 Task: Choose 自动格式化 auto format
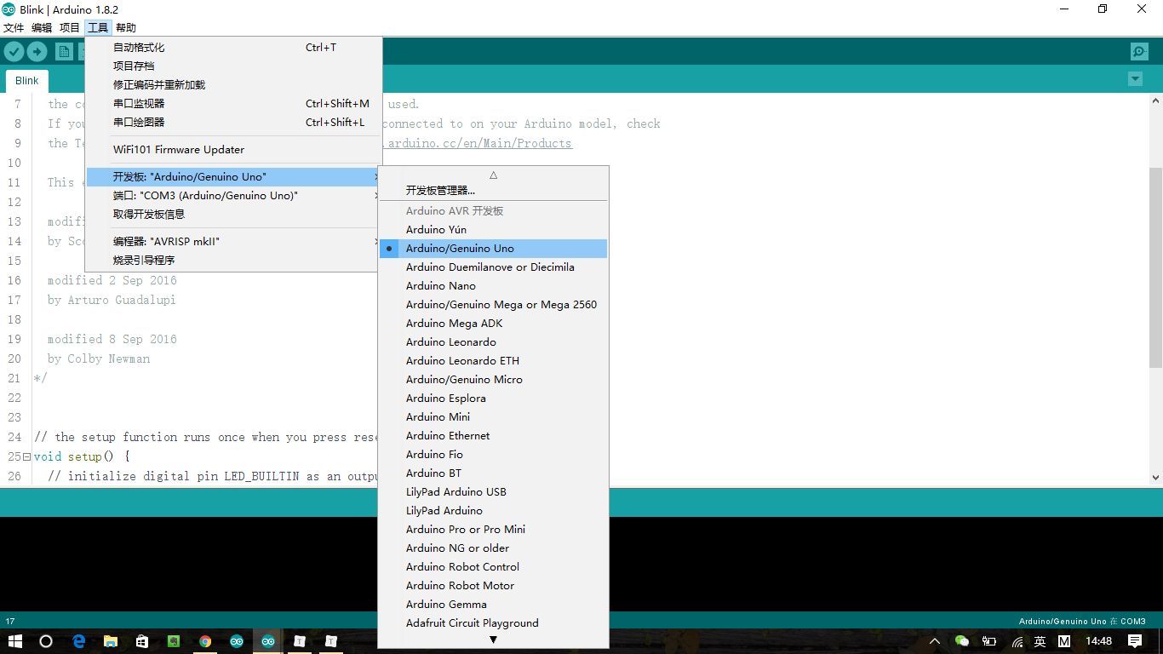233,48
